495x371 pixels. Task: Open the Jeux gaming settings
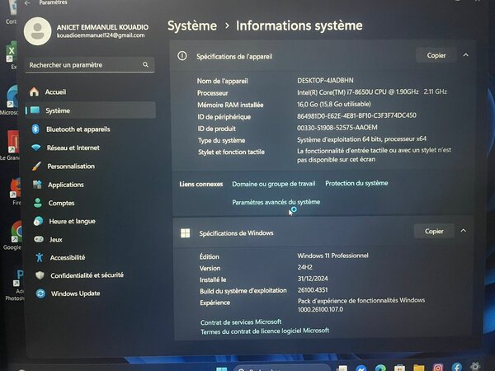point(55,239)
